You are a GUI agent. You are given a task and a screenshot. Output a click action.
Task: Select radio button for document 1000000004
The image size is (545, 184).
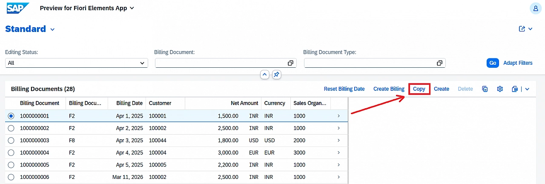point(11,152)
